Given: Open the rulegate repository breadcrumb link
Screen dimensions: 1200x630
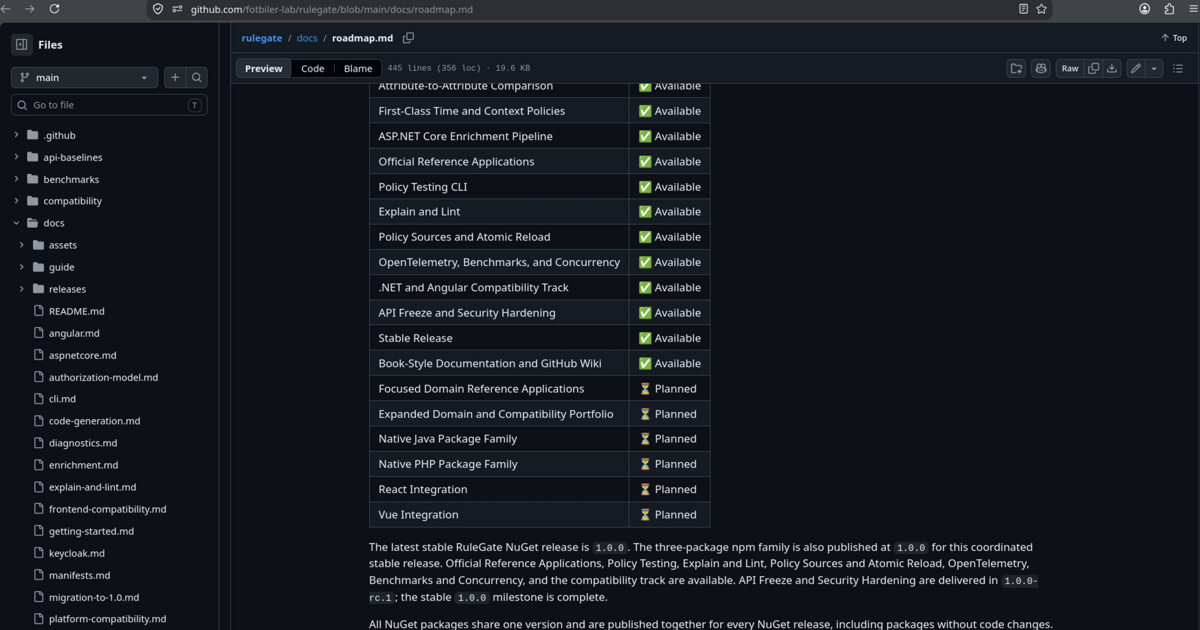Looking at the screenshot, I should [x=262, y=38].
